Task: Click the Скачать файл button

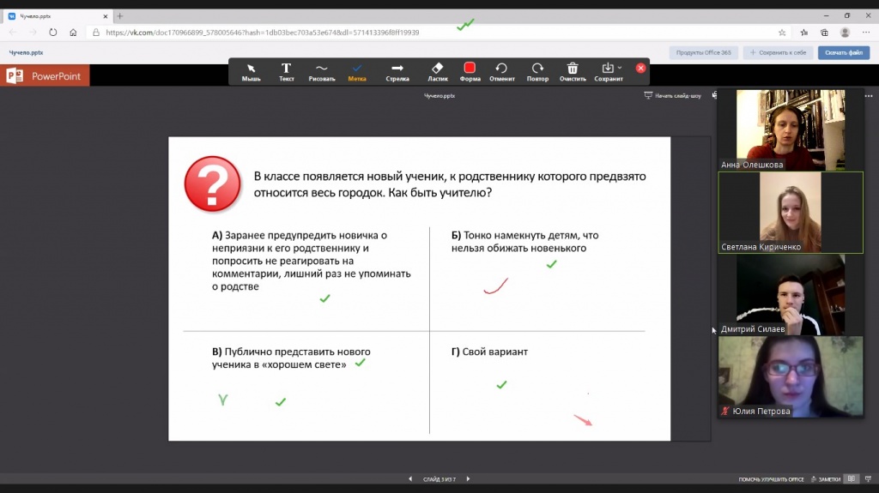Action: point(844,52)
